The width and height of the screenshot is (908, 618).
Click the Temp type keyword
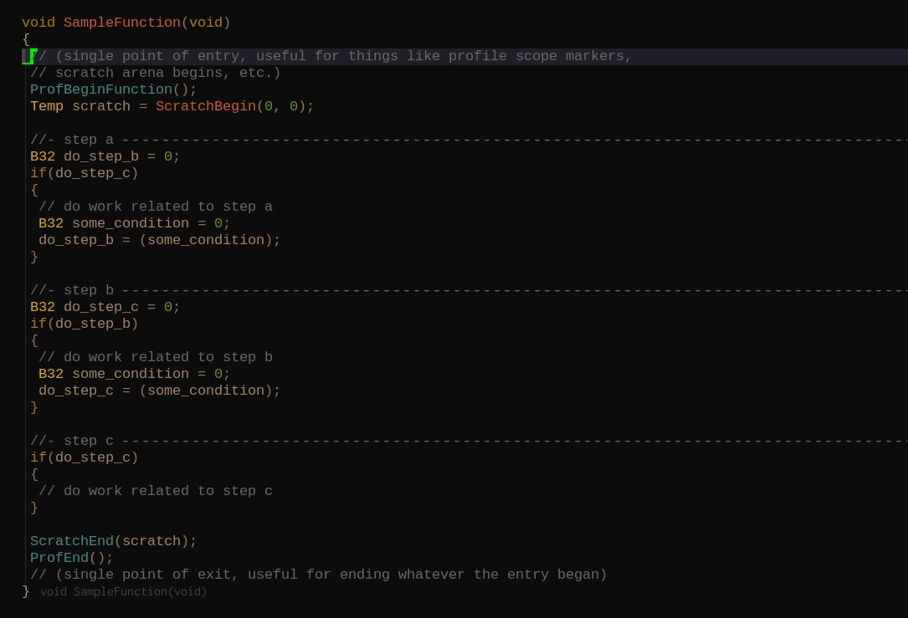[x=47, y=106]
